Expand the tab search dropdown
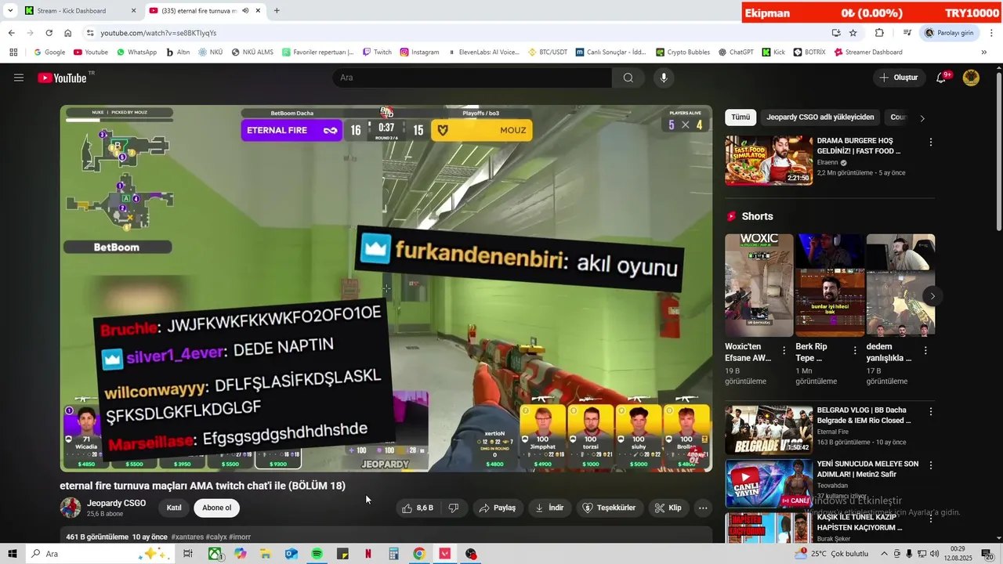 point(10,11)
